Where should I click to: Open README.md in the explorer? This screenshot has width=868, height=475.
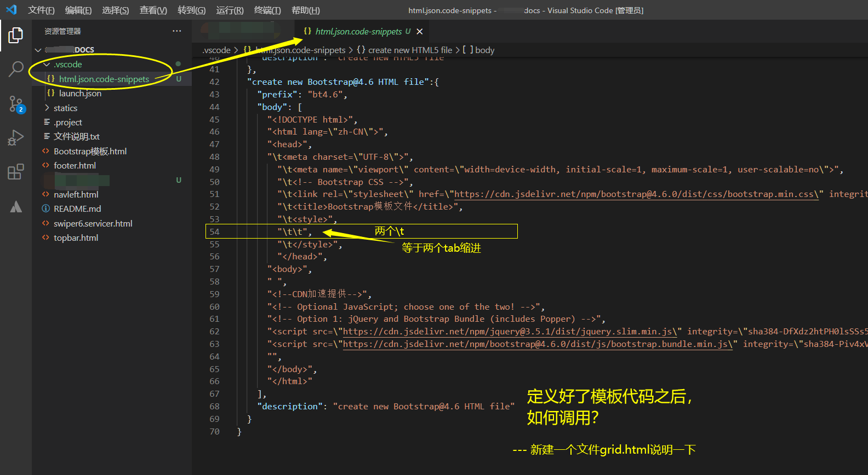77,208
